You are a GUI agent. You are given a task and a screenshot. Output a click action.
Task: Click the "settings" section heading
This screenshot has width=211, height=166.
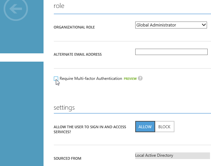[x=64, y=108]
